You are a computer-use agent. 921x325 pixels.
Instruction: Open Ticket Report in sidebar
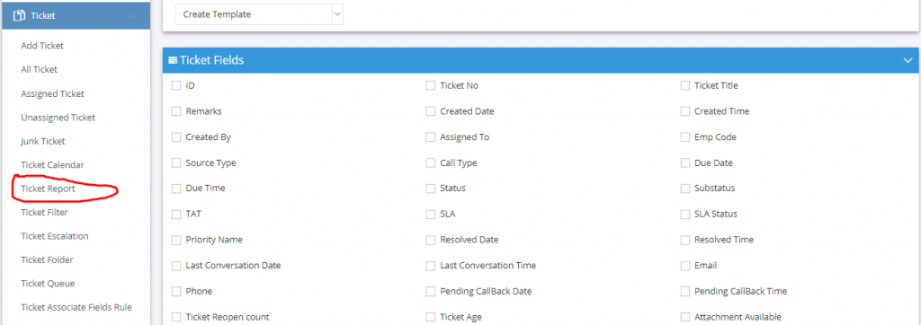click(x=49, y=189)
